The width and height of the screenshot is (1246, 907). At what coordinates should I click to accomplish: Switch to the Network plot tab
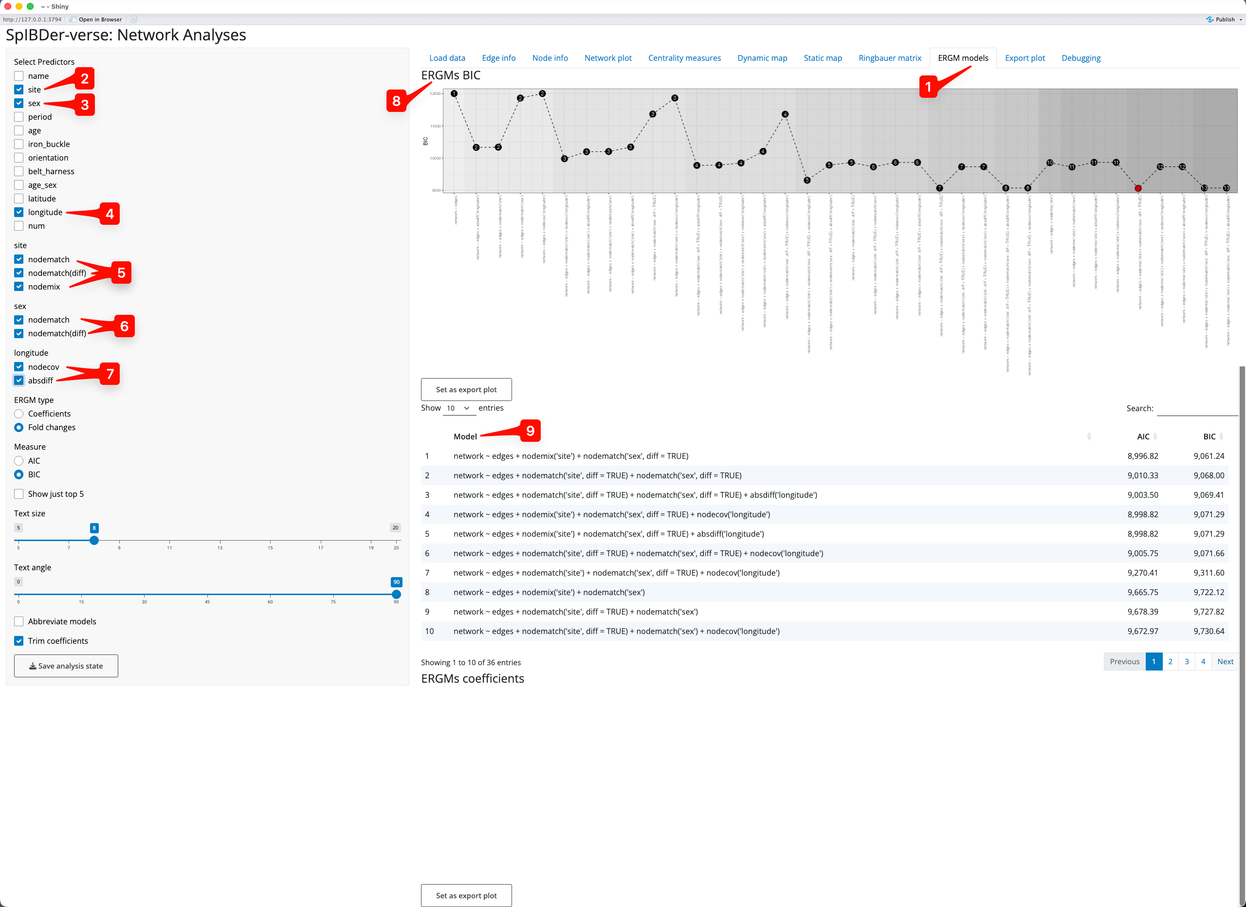607,58
